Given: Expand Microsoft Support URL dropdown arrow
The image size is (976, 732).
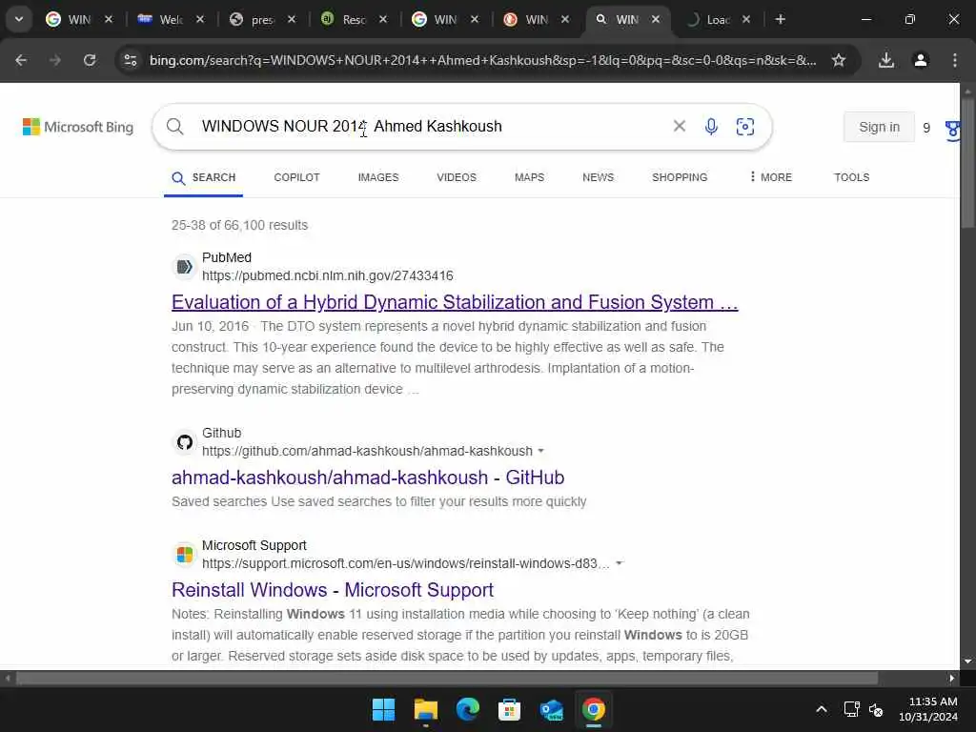Looking at the screenshot, I should 620,563.
